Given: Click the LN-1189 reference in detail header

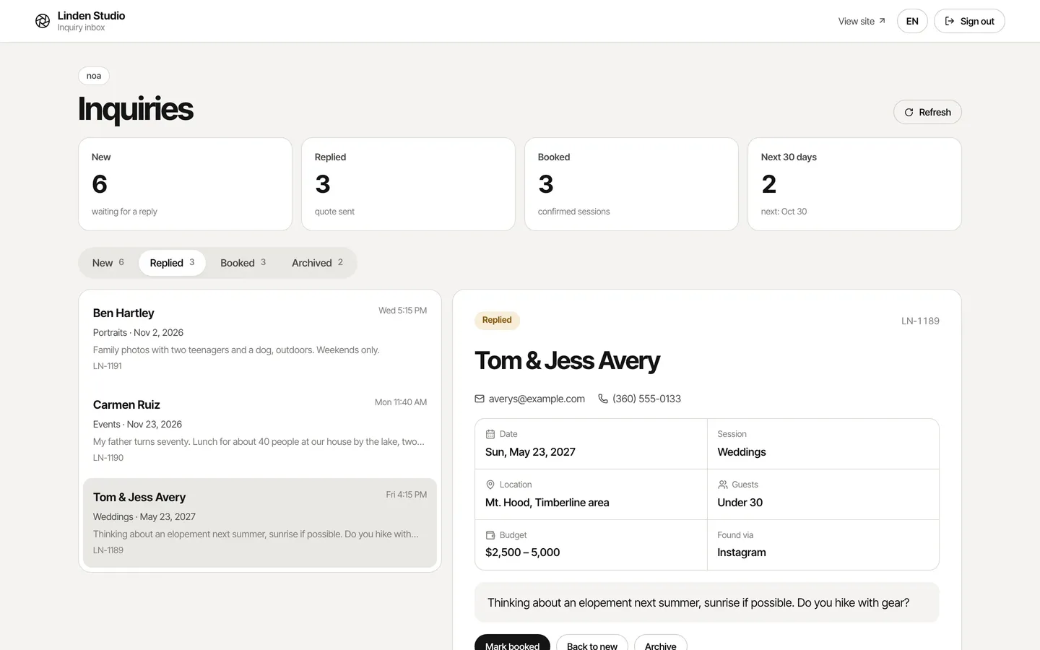Looking at the screenshot, I should (x=920, y=321).
